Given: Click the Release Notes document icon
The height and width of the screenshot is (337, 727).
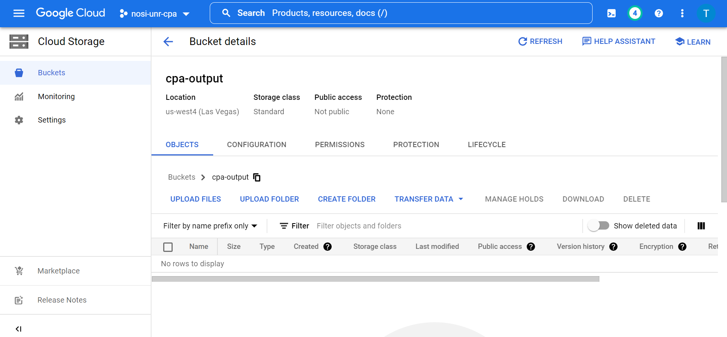Looking at the screenshot, I should click(x=19, y=300).
